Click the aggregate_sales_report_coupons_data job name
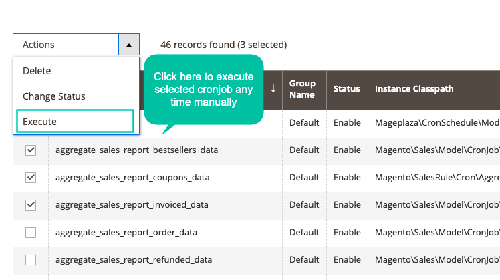Screen dimensions: 500x280 132,178
